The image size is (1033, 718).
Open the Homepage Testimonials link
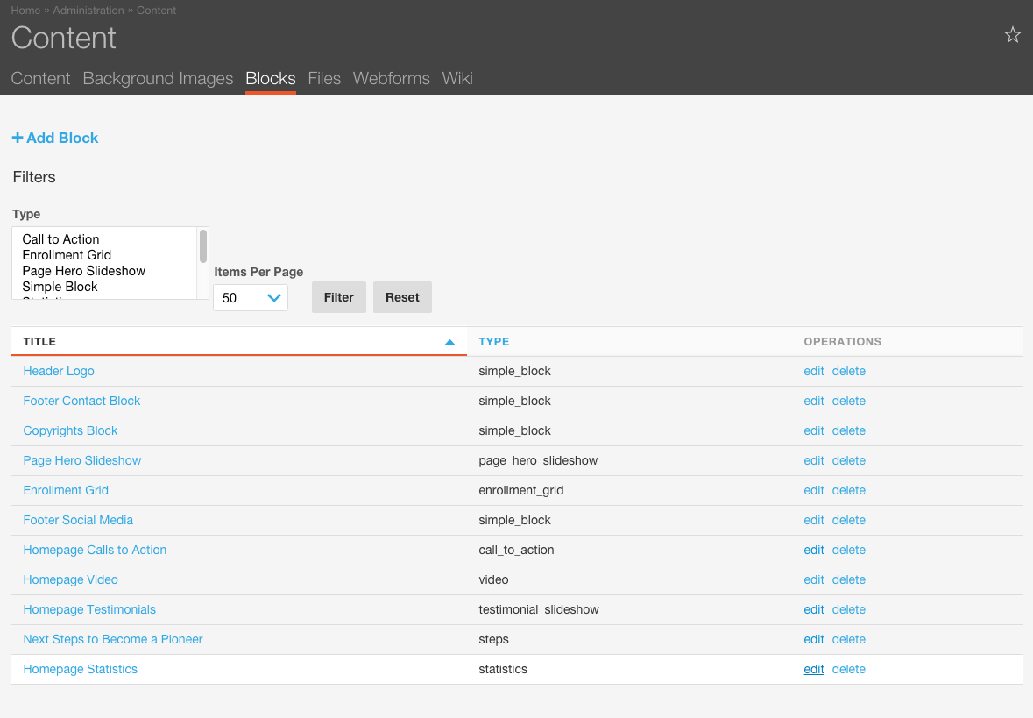[89, 610]
